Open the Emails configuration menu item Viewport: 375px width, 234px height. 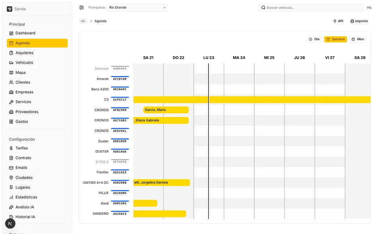click(x=23, y=168)
